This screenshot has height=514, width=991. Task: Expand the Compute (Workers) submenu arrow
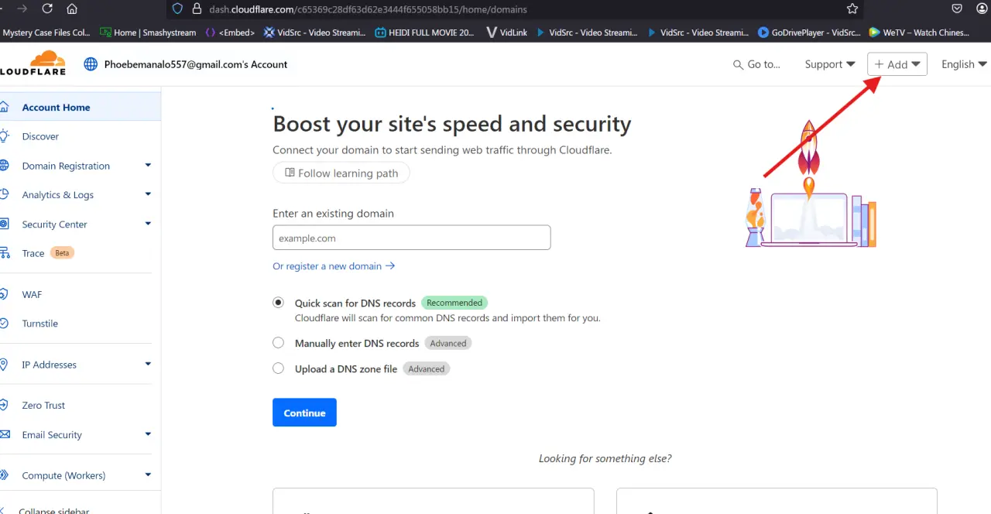point(148,475)
